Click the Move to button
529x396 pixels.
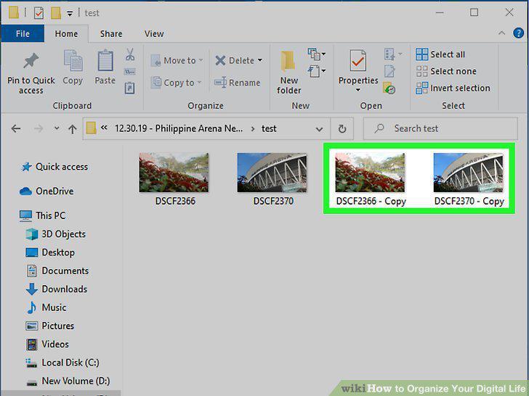click(177, 61)
